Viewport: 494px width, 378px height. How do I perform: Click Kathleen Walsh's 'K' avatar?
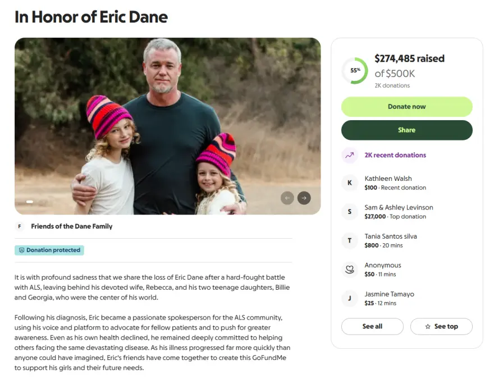tap(350, 183)
